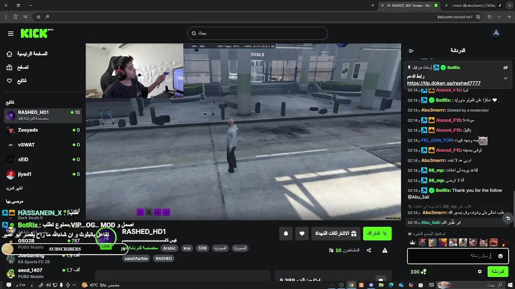
Task: Focus the chat message input field
Action: point(458,256)
